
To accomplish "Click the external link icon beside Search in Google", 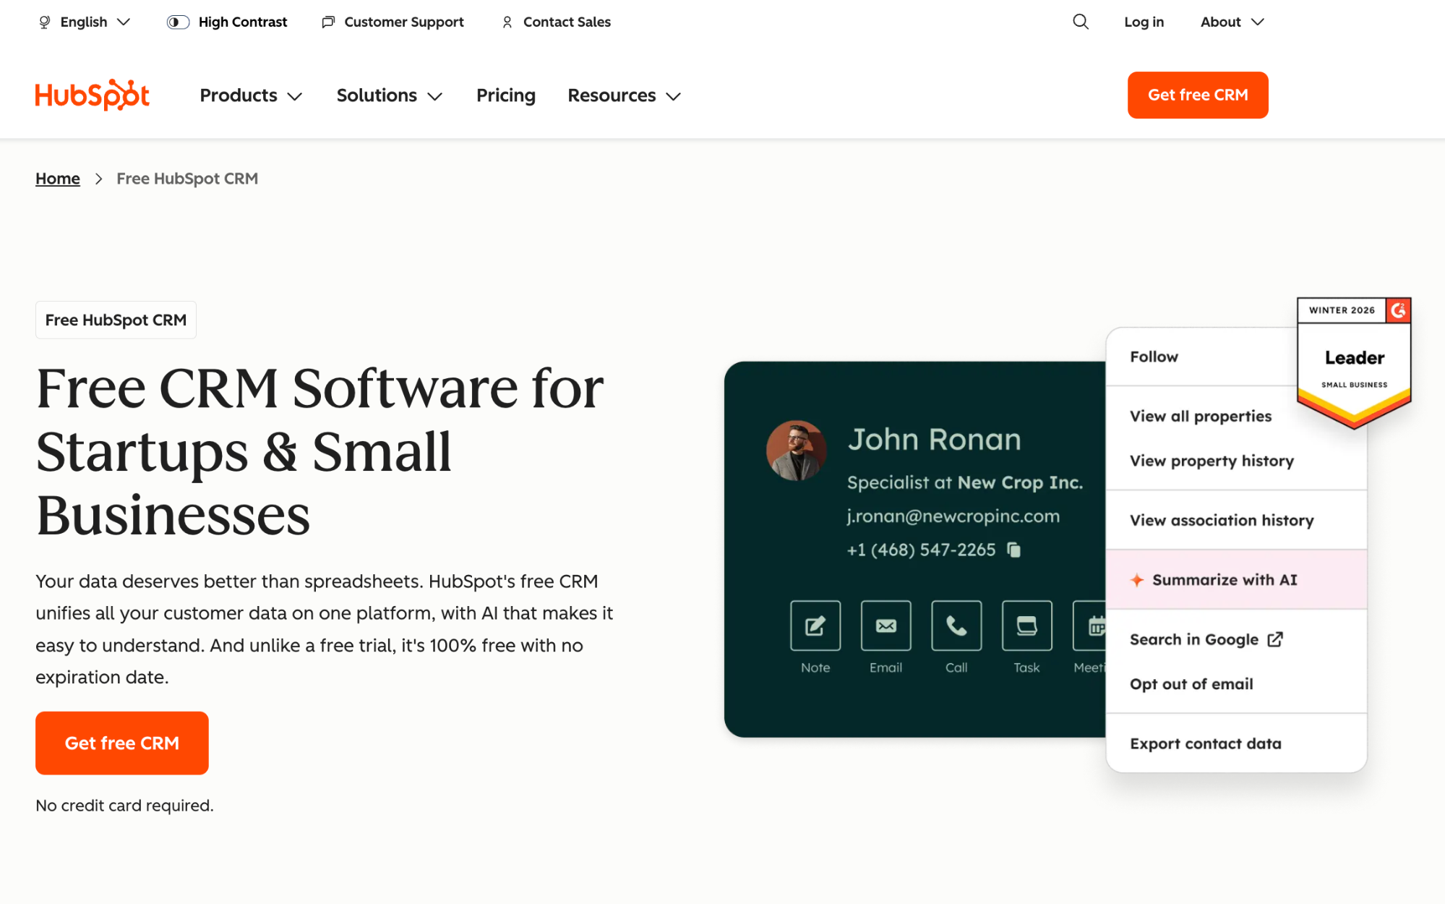I will coord(1276,639).
